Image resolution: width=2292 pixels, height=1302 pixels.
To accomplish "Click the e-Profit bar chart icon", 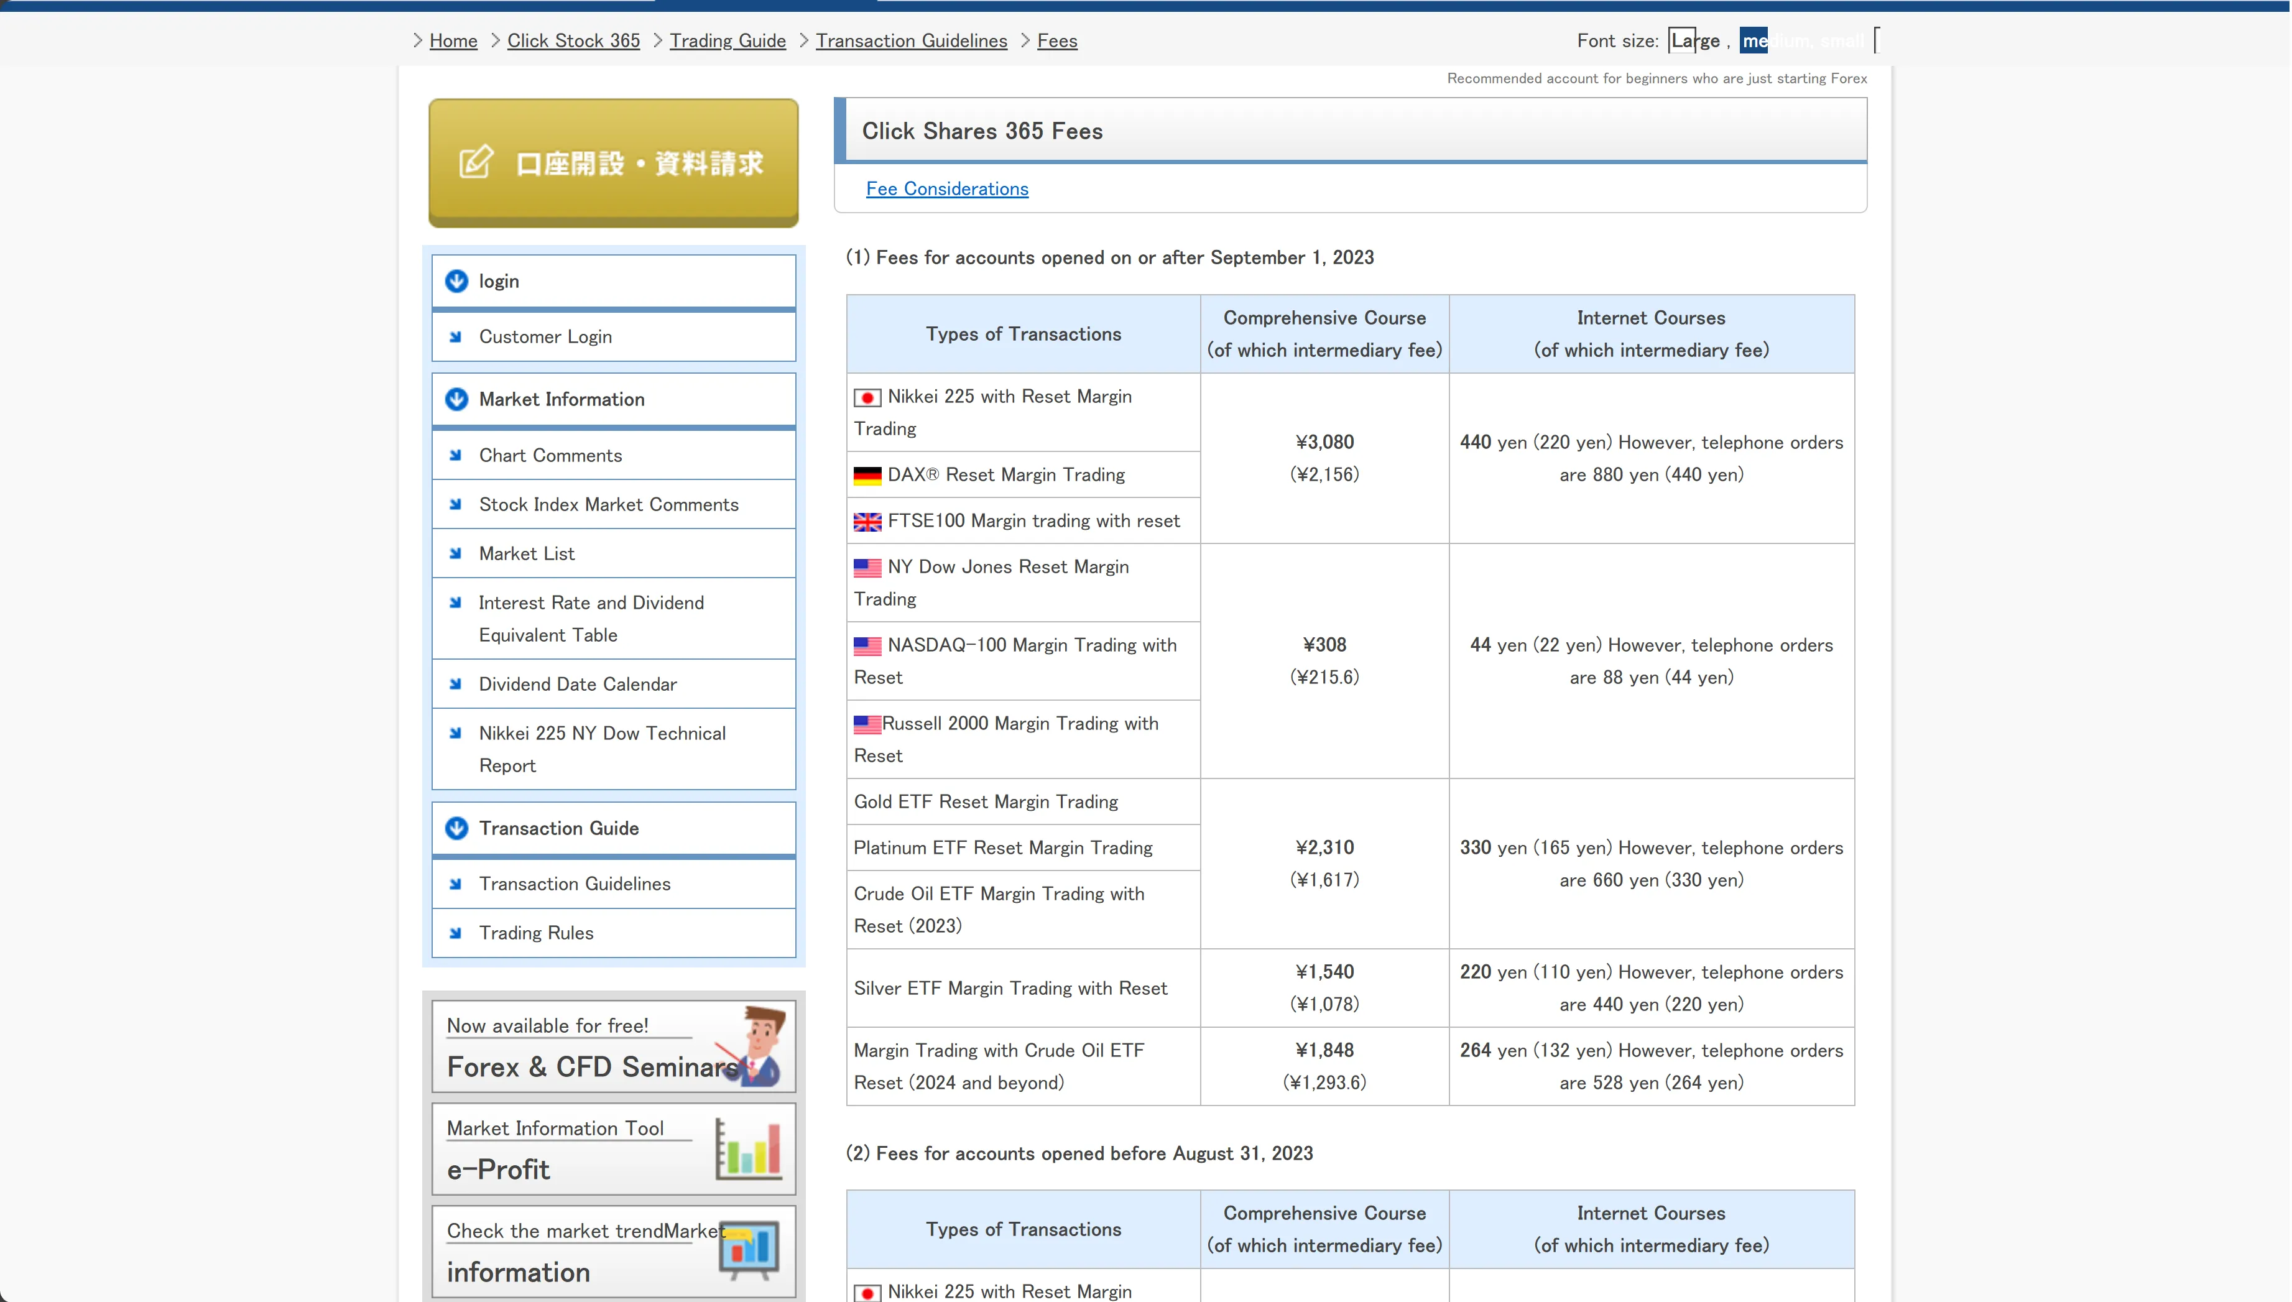I will (749, 1149).
